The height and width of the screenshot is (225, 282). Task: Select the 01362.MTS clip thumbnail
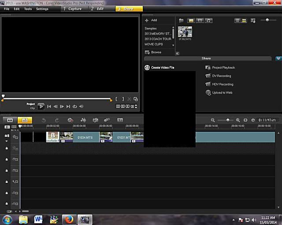coord(185,32)
